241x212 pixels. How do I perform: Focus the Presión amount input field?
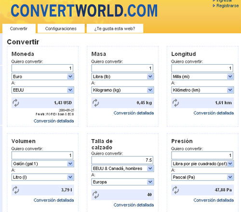click(x=202, y=155)
